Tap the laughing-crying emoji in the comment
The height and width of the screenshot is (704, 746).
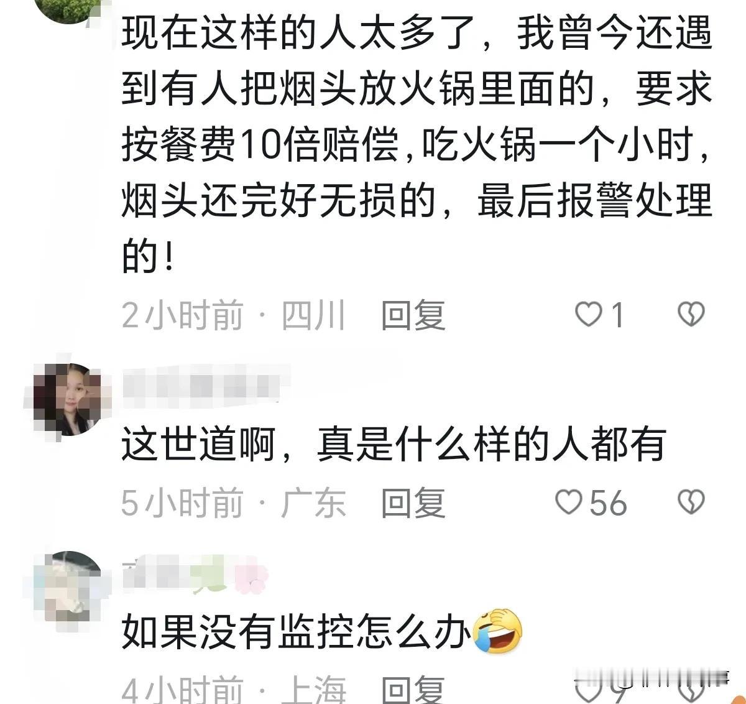pos(497,631)
